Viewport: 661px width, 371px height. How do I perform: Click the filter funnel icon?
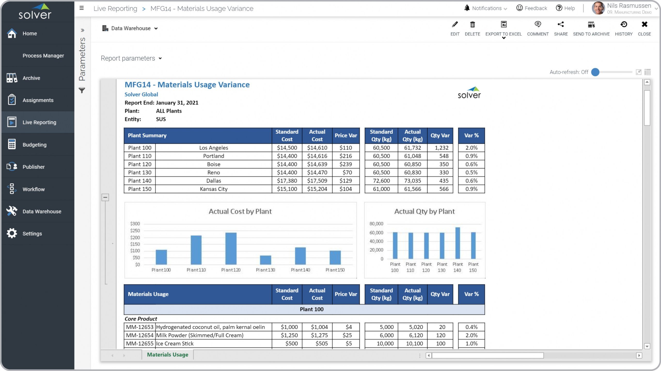click(82, 90)
